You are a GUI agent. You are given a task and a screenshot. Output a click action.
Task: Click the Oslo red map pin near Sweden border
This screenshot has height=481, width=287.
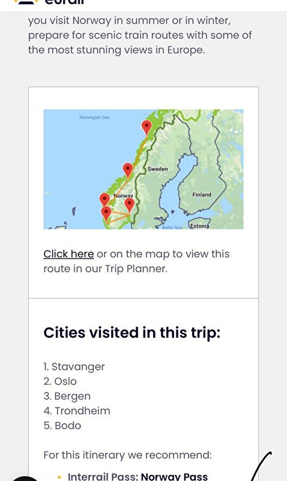(x=130, y=205)
